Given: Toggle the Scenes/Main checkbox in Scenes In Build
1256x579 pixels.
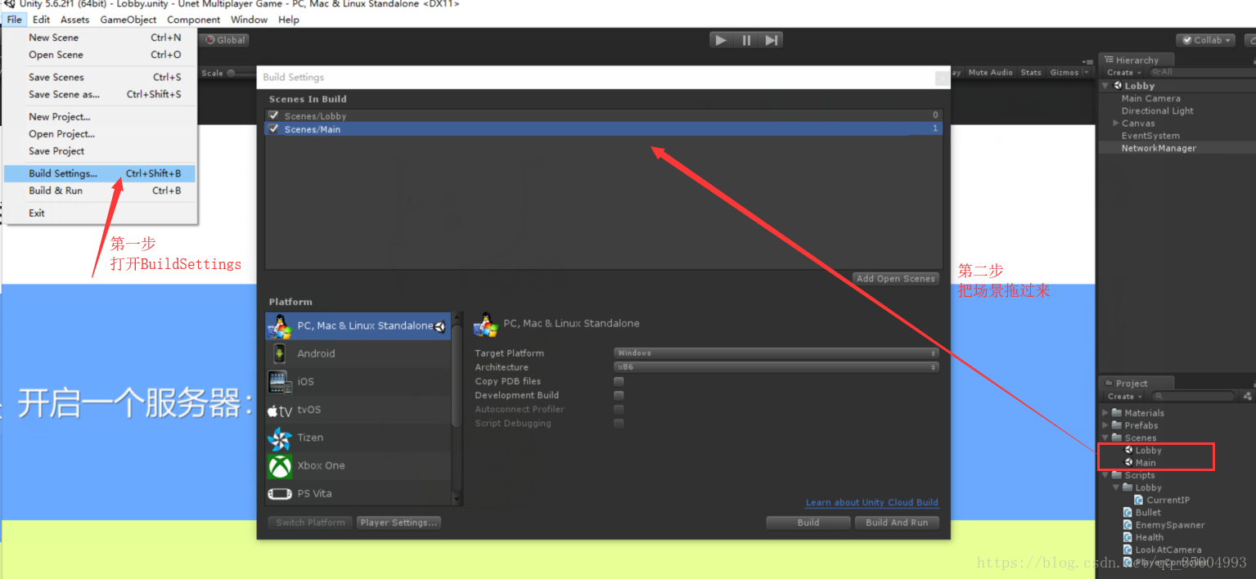Looking at the screenshot, I should pos(274,128).
